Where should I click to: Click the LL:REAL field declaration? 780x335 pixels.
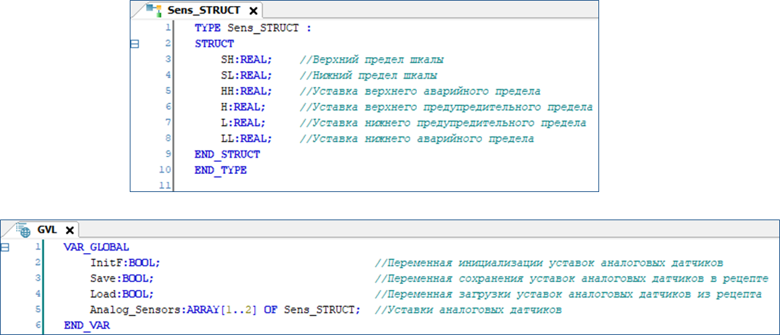tap(246, 138)
